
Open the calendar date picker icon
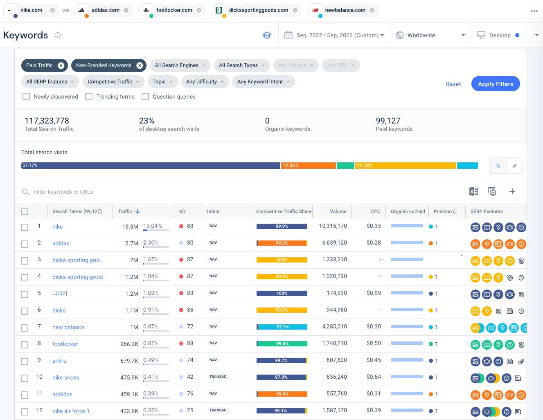click(289, 35)
